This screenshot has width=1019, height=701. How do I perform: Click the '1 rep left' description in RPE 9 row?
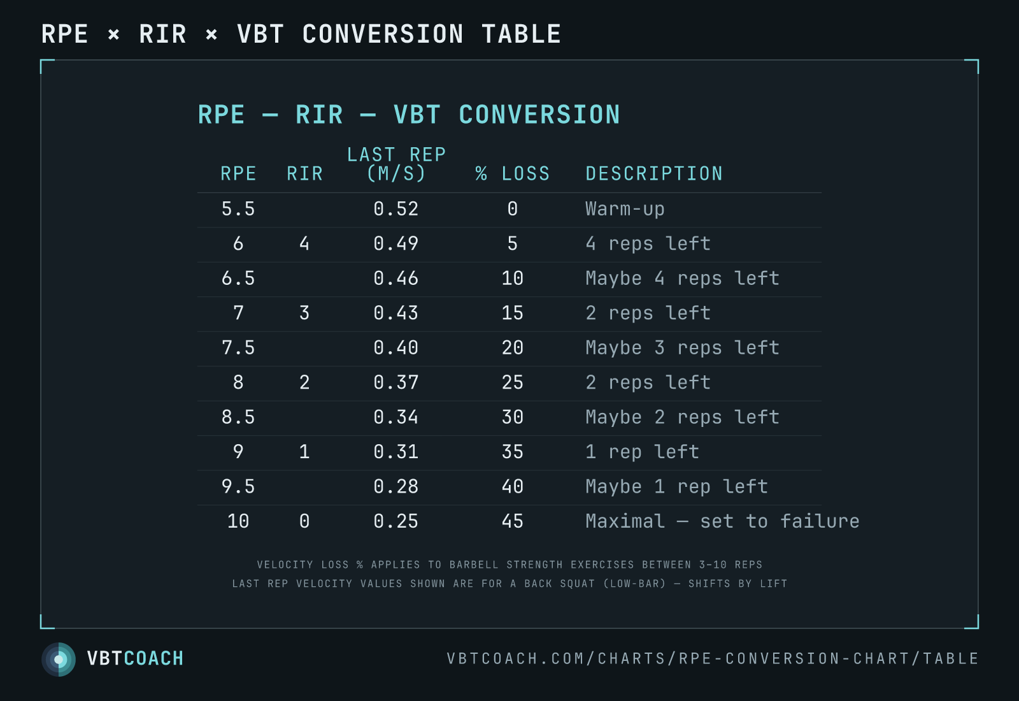point(642,452)
